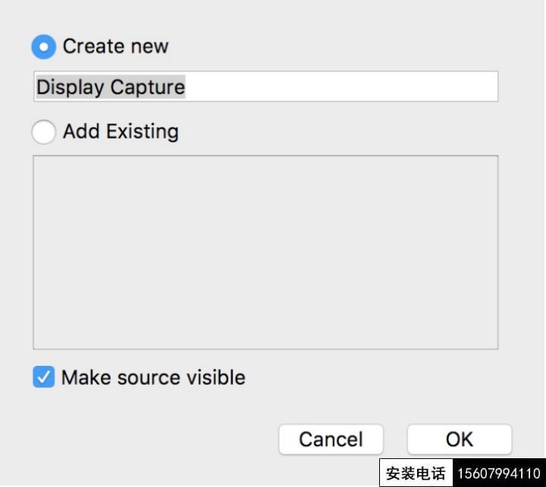Screen dimensions: 546x487
Task: Click the Display Capture name field
Action: pos(266,86)
